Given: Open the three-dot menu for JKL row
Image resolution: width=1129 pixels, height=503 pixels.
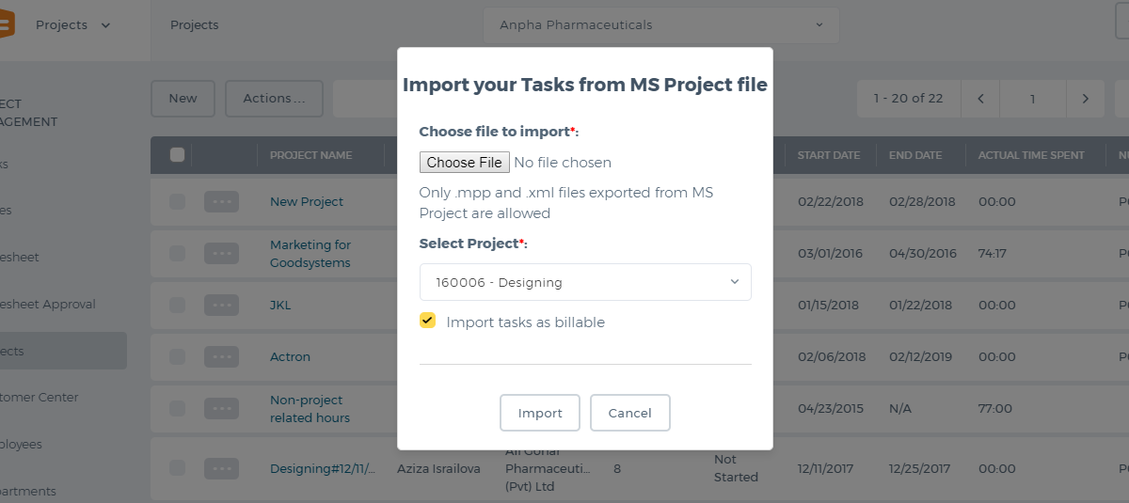Looking at the screenshot, I should (x=221, y=305).
